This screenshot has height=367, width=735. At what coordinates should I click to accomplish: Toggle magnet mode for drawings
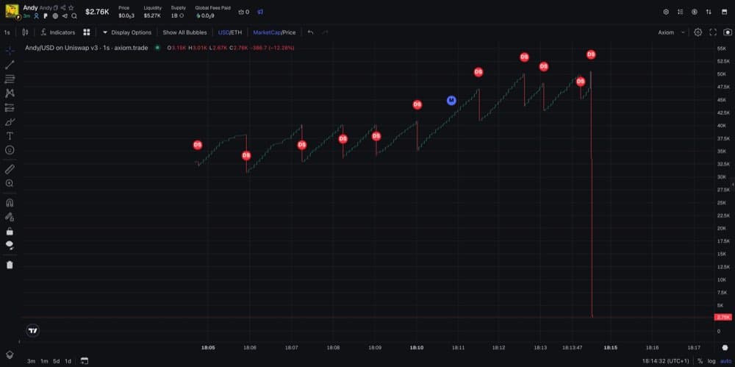(10, 203)
